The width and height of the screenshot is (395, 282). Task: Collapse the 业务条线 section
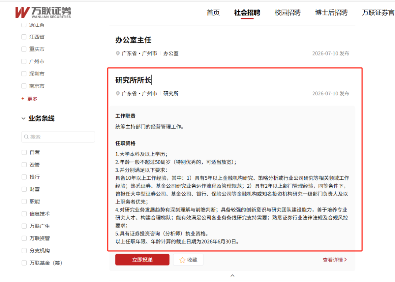[x=23, y=118]
